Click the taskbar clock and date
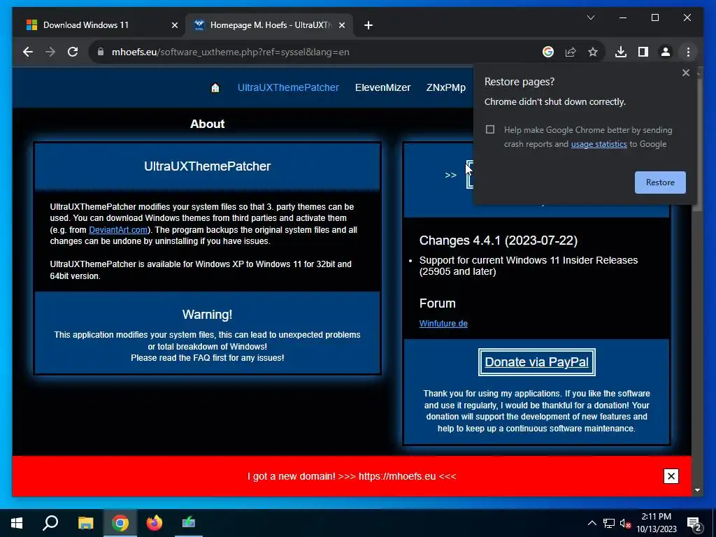This screenshot has width=716, height=537. click(656, 523)
